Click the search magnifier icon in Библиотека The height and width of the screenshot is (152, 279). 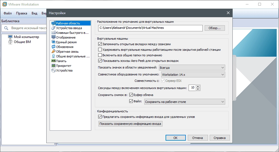point(6,28)
